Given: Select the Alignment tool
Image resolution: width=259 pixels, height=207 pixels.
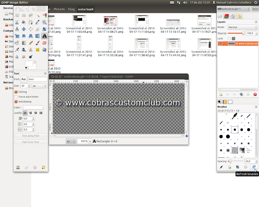Looking at the screenshot, I should (31, 29).
